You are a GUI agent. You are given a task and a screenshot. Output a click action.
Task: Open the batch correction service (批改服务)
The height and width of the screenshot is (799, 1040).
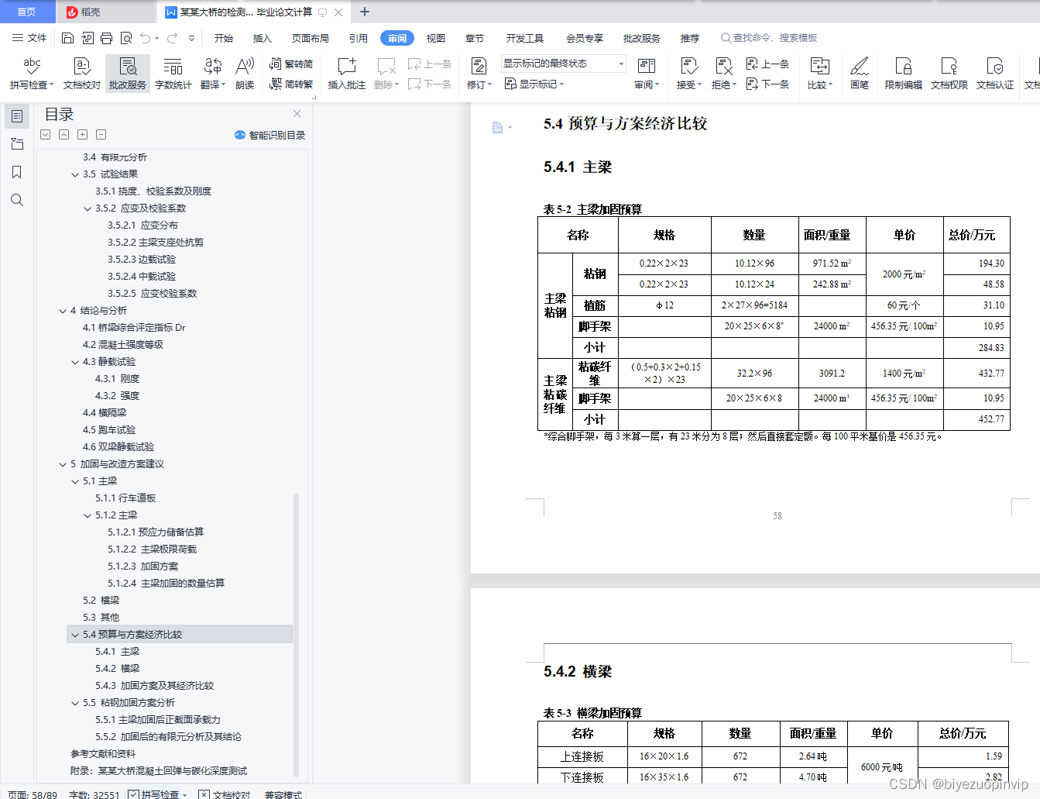(x=128, y=74)
